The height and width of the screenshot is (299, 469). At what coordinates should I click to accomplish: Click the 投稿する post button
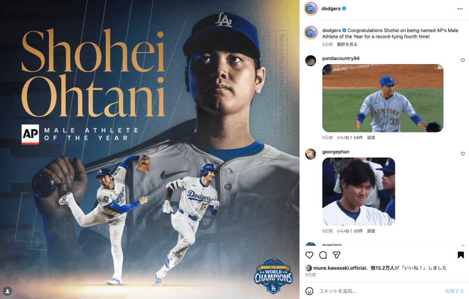(x=454, y=291)
